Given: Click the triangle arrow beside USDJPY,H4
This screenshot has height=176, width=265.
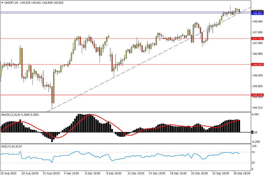Looking at the screenshot, I should point(3,3).
